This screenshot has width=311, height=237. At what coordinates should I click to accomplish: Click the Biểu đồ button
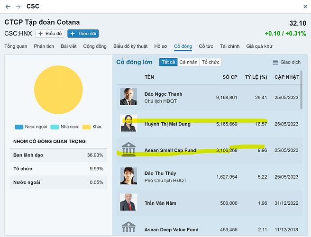click(x=50, y=34)
